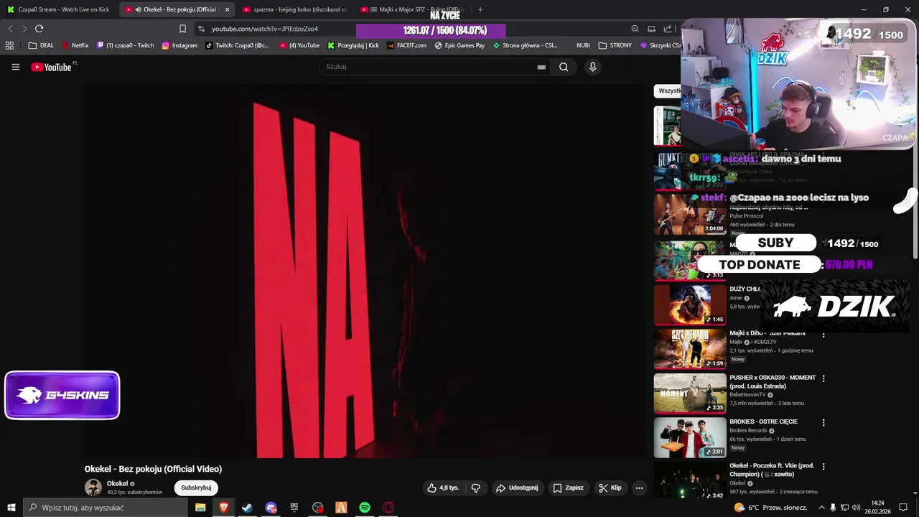919x517 pixels.
Task: Switch to the spazma - beijing bobo tab
Action: [x=294, y=9]
